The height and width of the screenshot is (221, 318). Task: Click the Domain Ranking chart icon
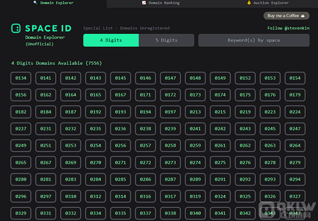tap(144, 3)
